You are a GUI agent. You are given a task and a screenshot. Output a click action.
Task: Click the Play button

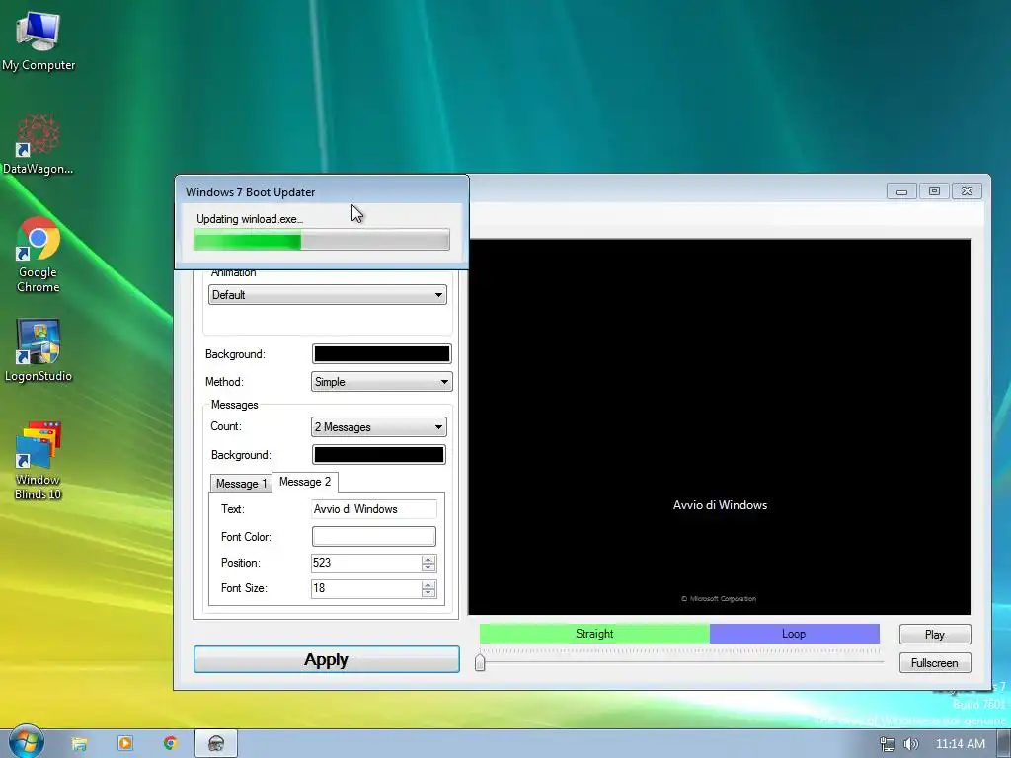click(x=935, y=635)
